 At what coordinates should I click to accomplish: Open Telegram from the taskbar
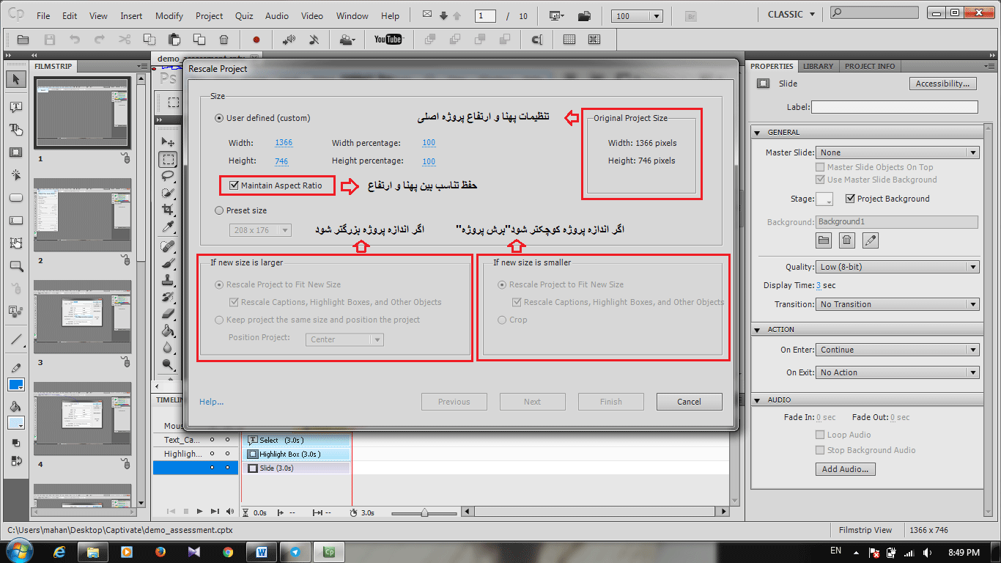click(x=295, y=551)
